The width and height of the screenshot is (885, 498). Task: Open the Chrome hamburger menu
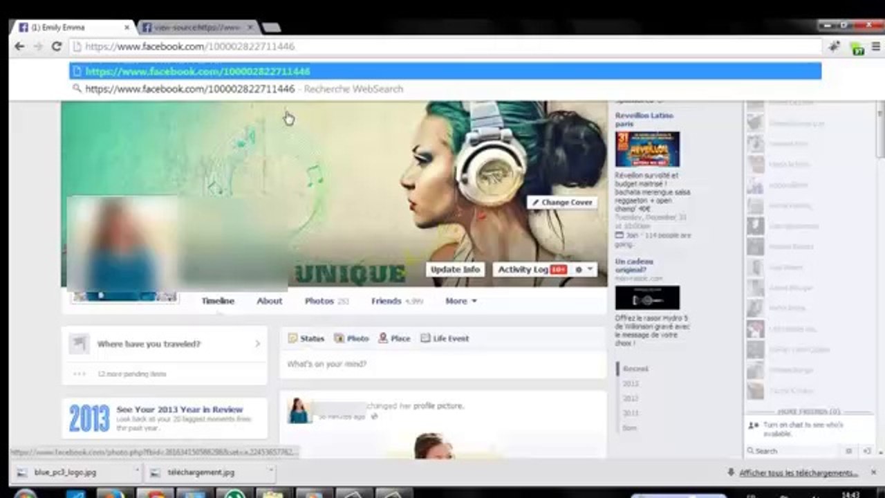click(875, 46)
